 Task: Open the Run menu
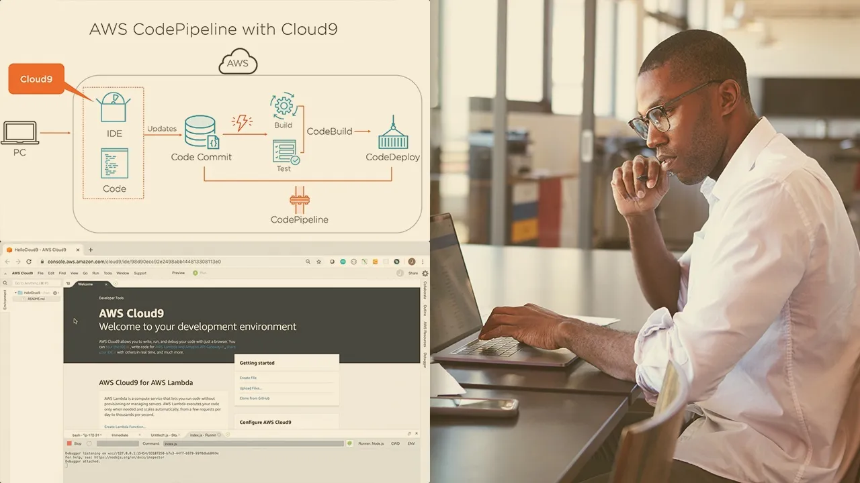click(95, 273)
